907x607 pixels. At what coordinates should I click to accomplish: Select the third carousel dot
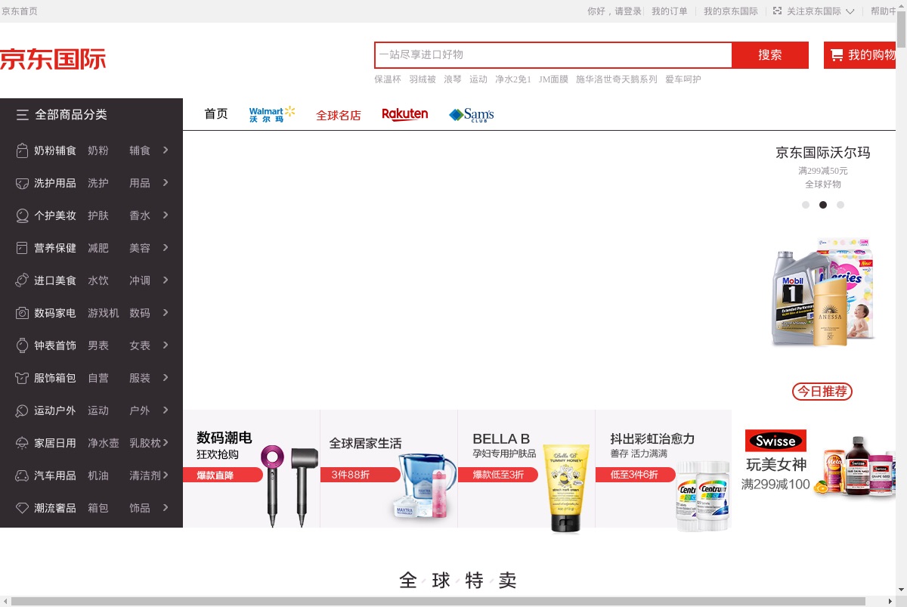click(840, 205)
